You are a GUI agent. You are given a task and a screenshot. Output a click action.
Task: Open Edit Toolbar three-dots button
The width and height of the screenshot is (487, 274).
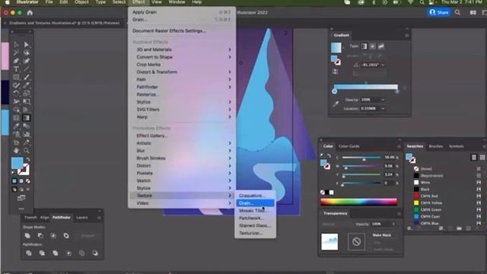pyautogui.click(x=21, y=209)
